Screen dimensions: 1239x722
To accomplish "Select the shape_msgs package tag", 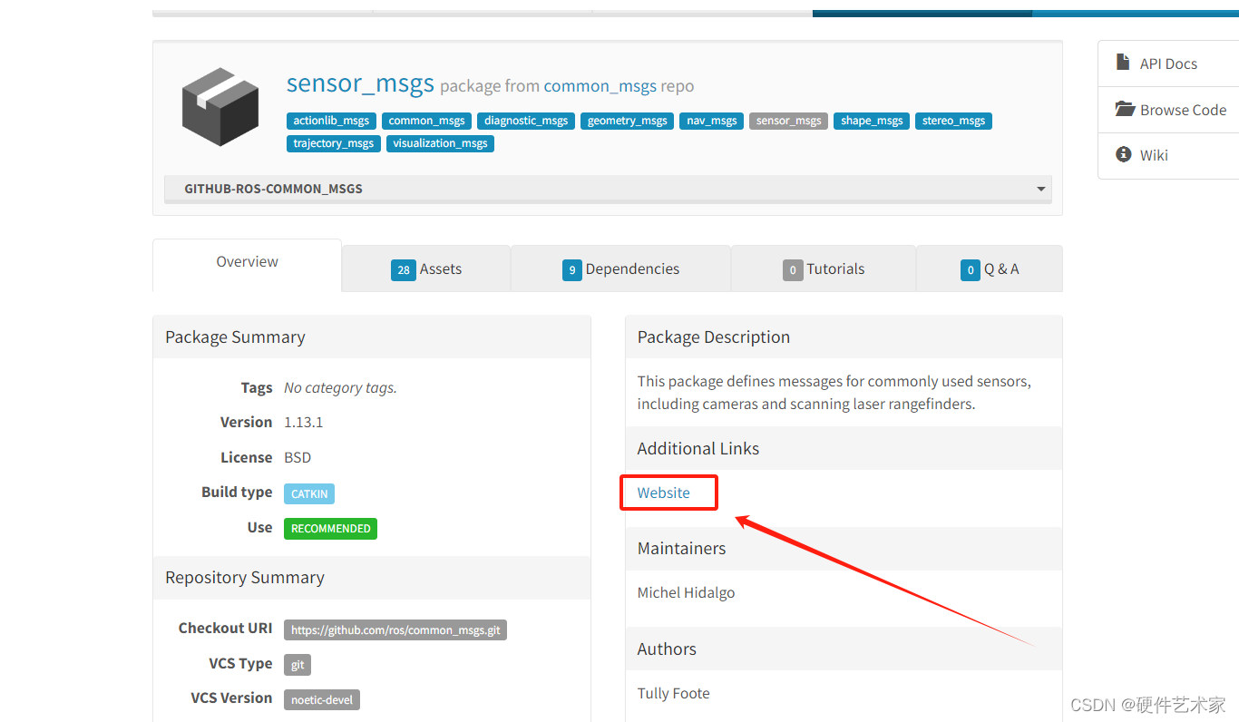I will click(872, 121).
